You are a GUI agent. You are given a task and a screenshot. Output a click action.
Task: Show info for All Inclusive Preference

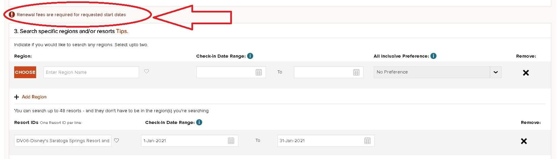[433, 56]
